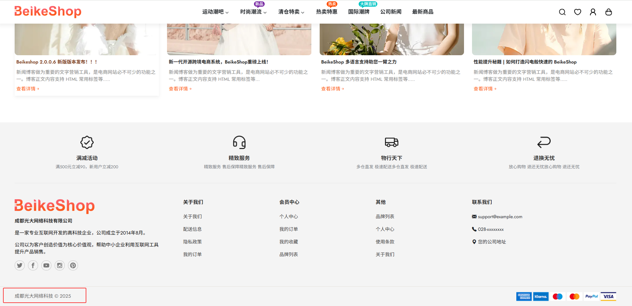Screen dimensions: 632x306
Task: Open the 公司新闻 menu item
Action: coord(391,12)
